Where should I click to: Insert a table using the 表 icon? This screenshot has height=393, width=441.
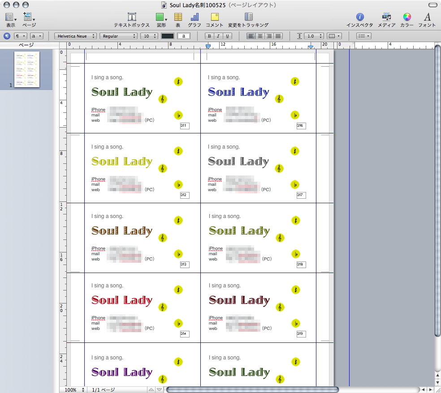click(178, 17)
